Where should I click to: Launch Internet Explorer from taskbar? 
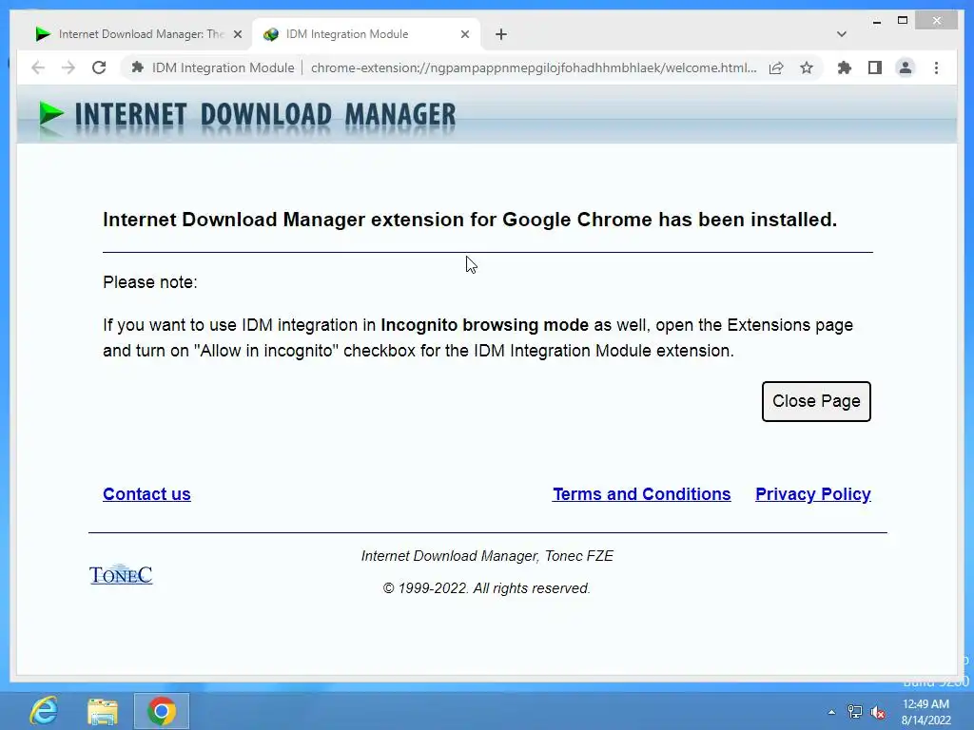tap(44, 711)
